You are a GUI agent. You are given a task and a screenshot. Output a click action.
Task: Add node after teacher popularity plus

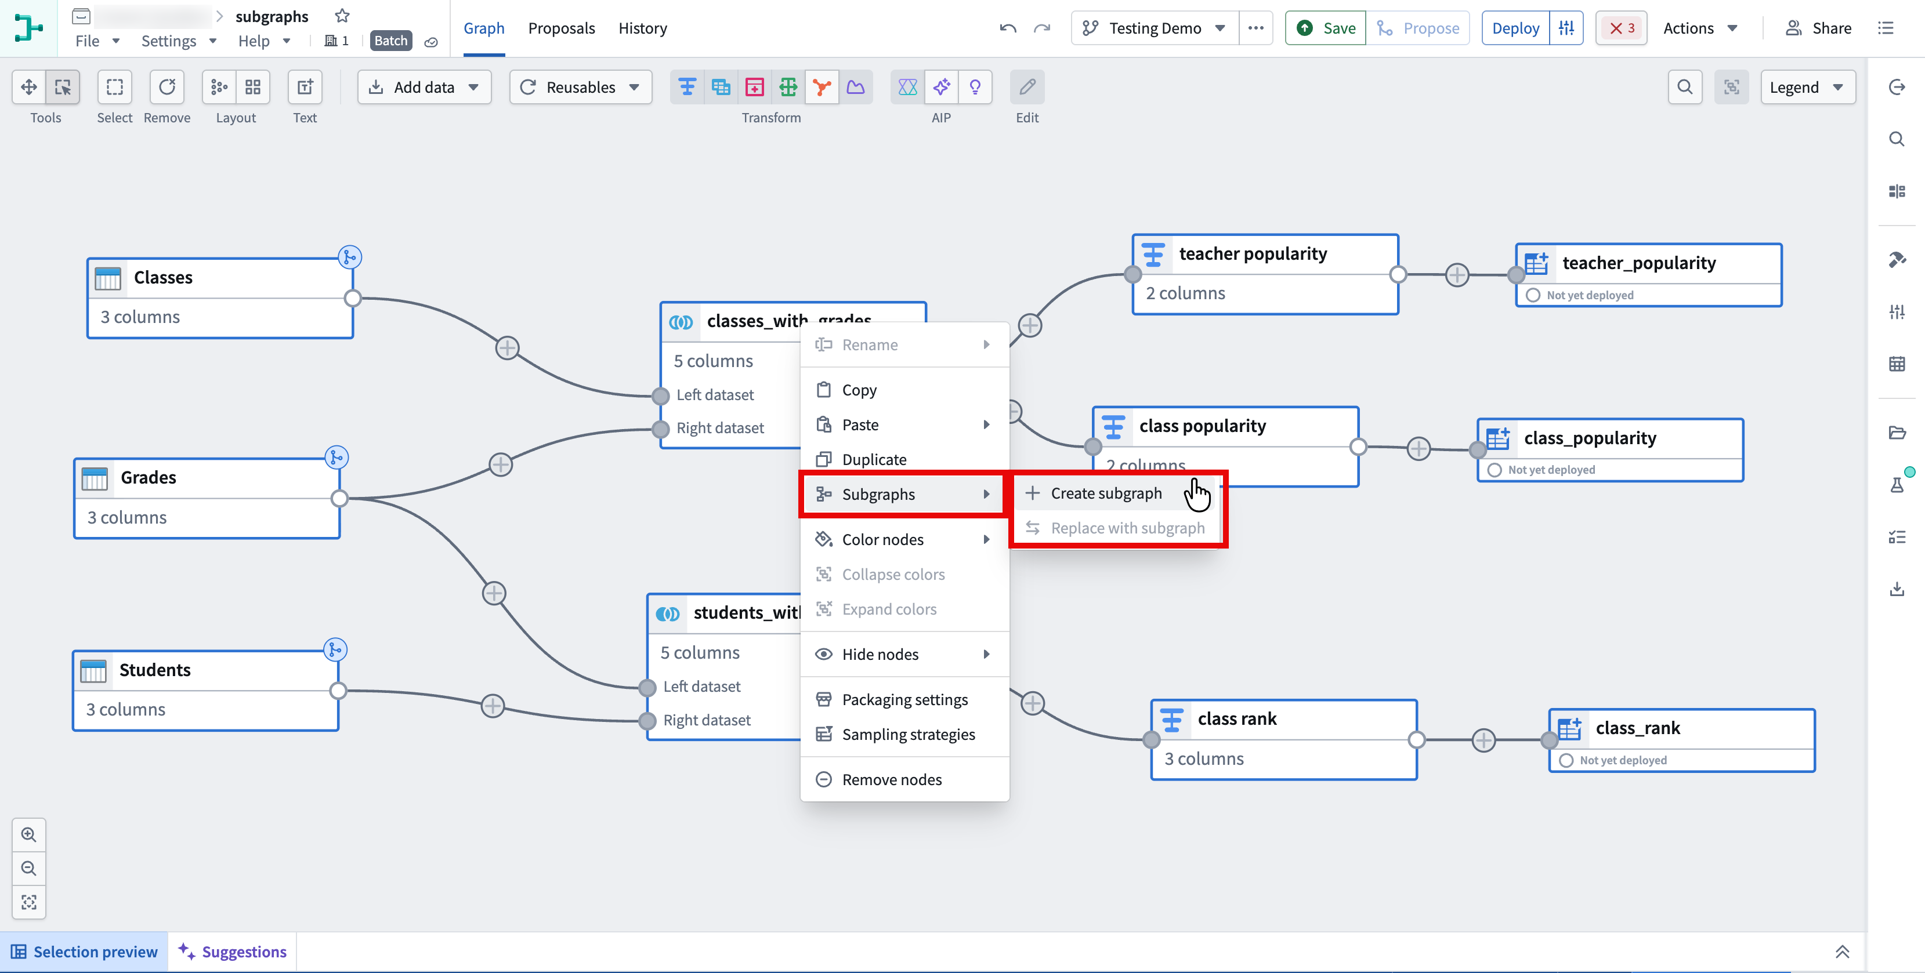(1456, 275)
